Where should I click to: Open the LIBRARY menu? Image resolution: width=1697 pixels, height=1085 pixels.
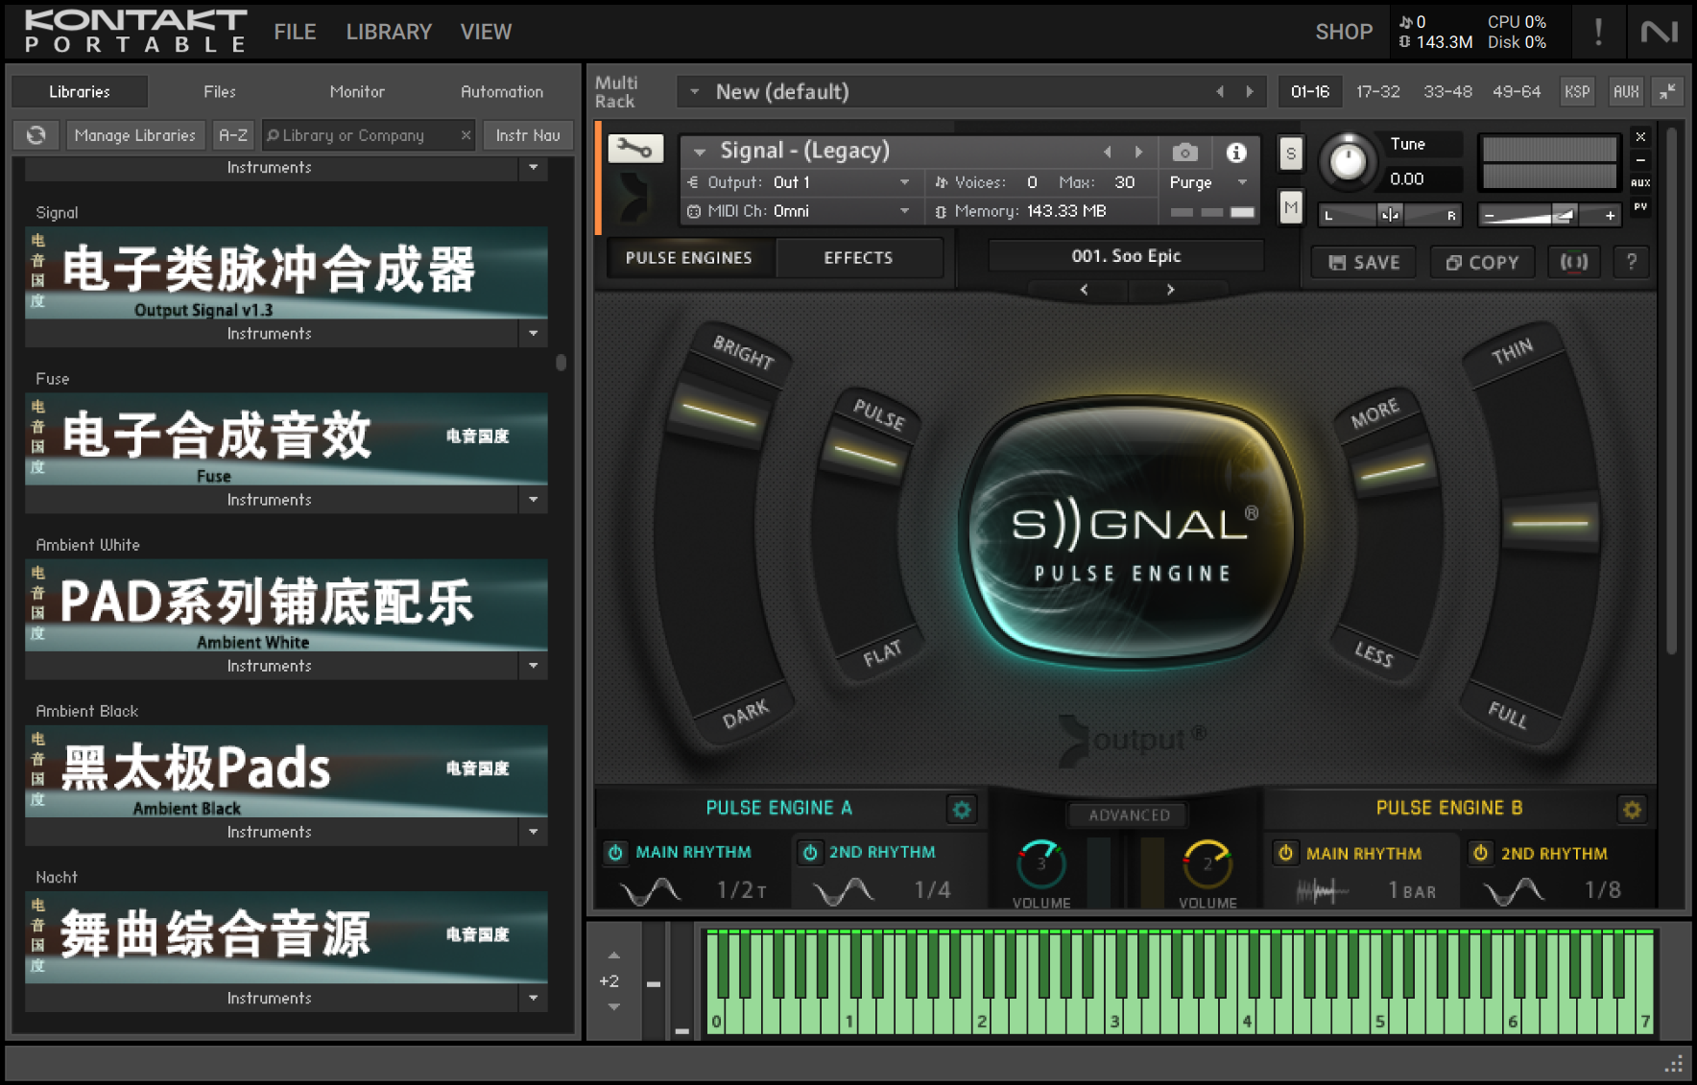point(389,32)
